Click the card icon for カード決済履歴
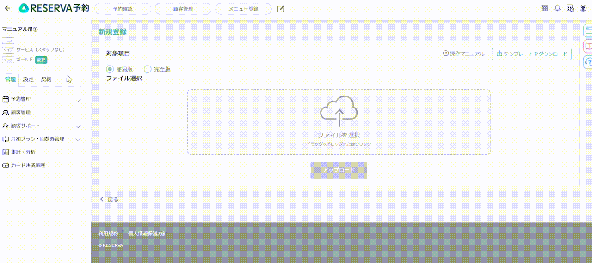Image resolution: width=592 pixels, height=263 pixels. (6, 165)
